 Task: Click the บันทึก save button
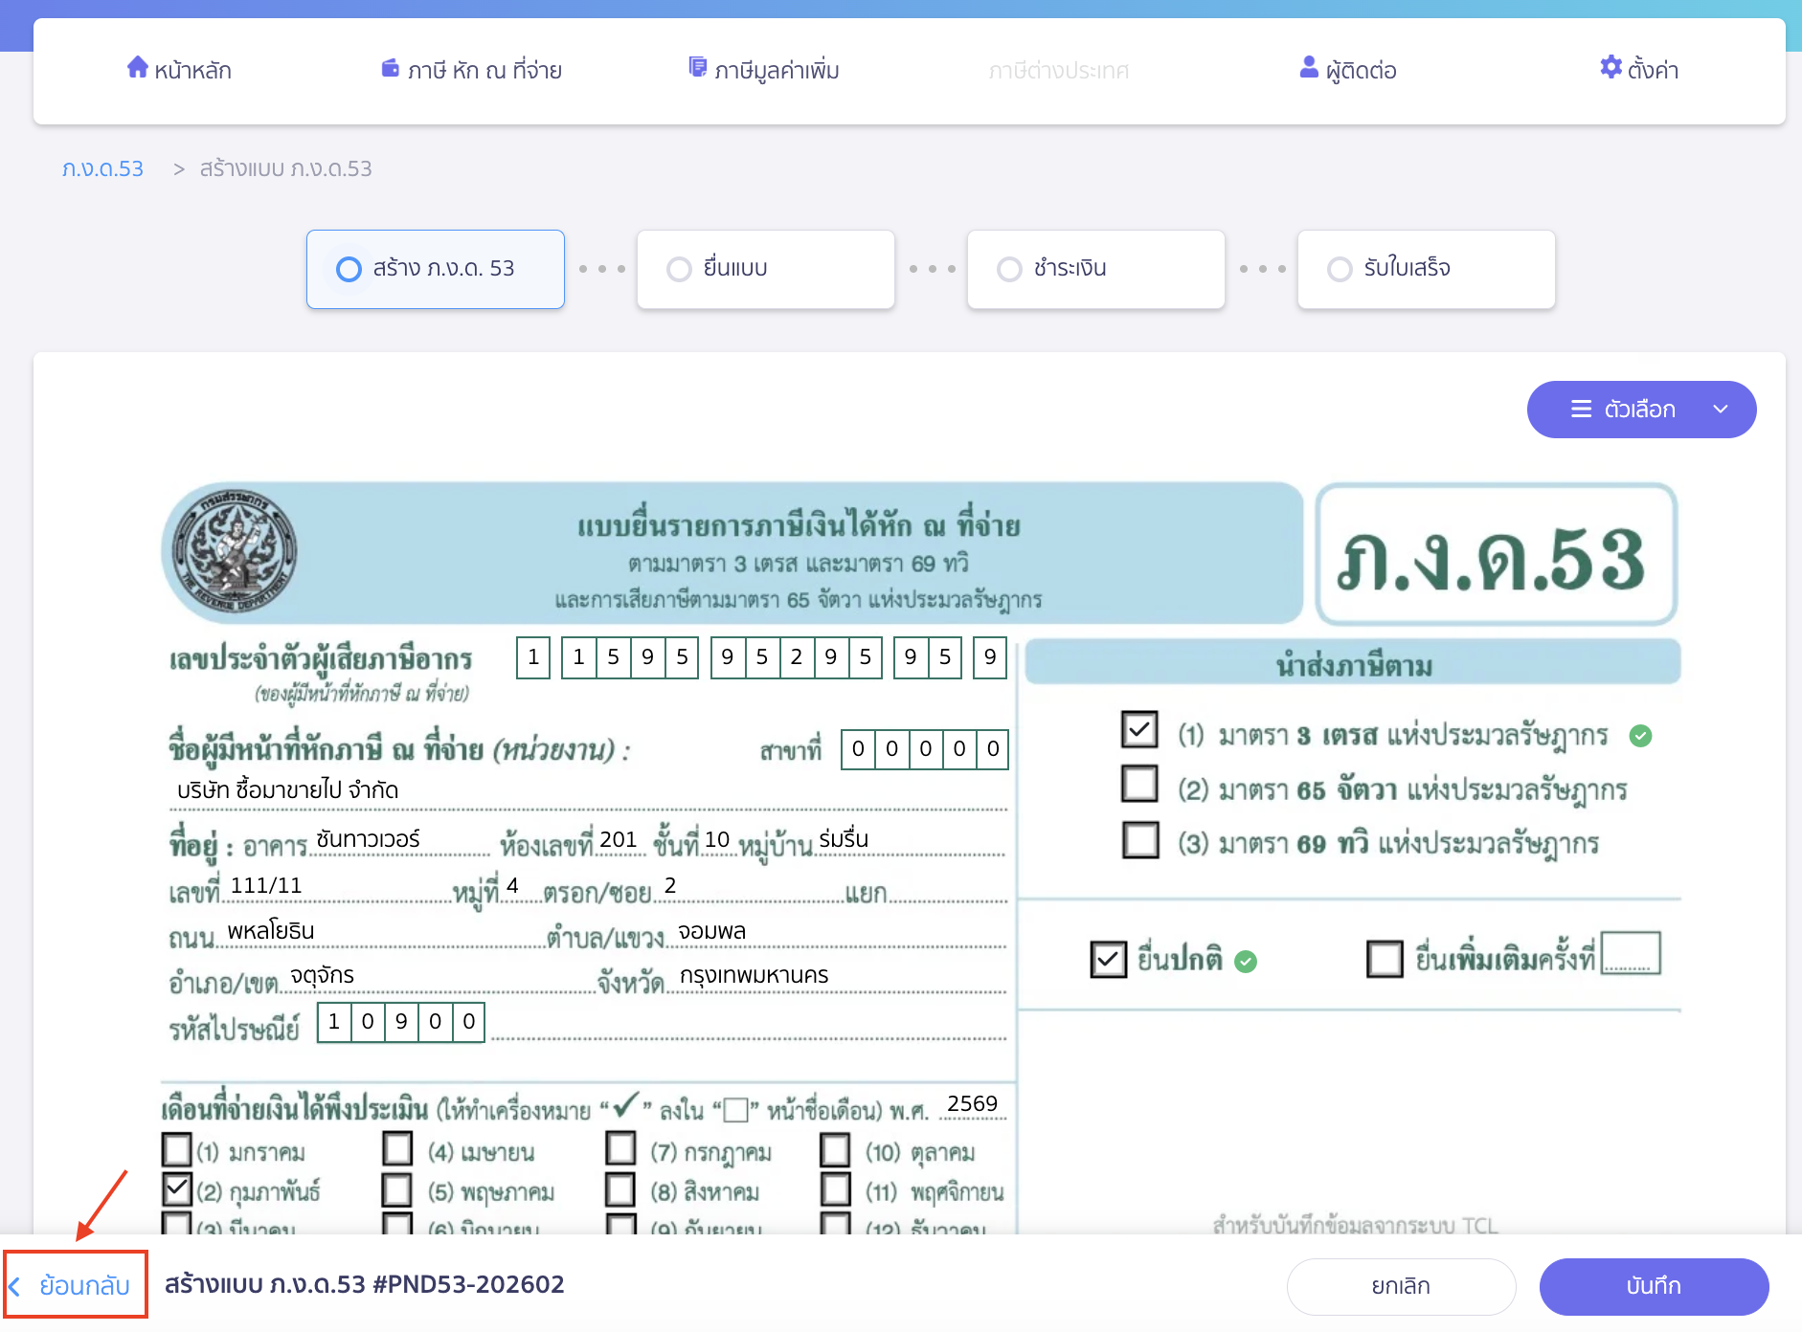1654,1285
